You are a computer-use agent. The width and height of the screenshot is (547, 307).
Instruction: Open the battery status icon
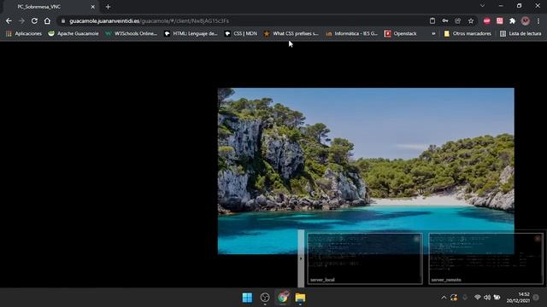(x=497, y=298)
